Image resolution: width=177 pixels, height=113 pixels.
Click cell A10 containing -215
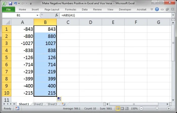coord(23,93)
